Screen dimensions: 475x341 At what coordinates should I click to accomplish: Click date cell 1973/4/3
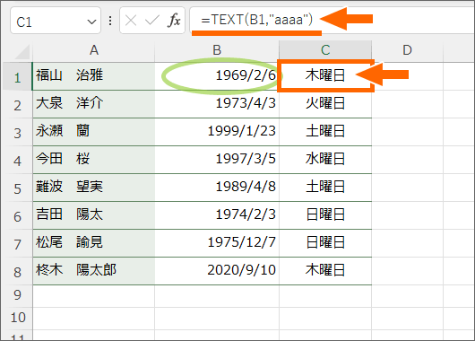tap(217, 104)
